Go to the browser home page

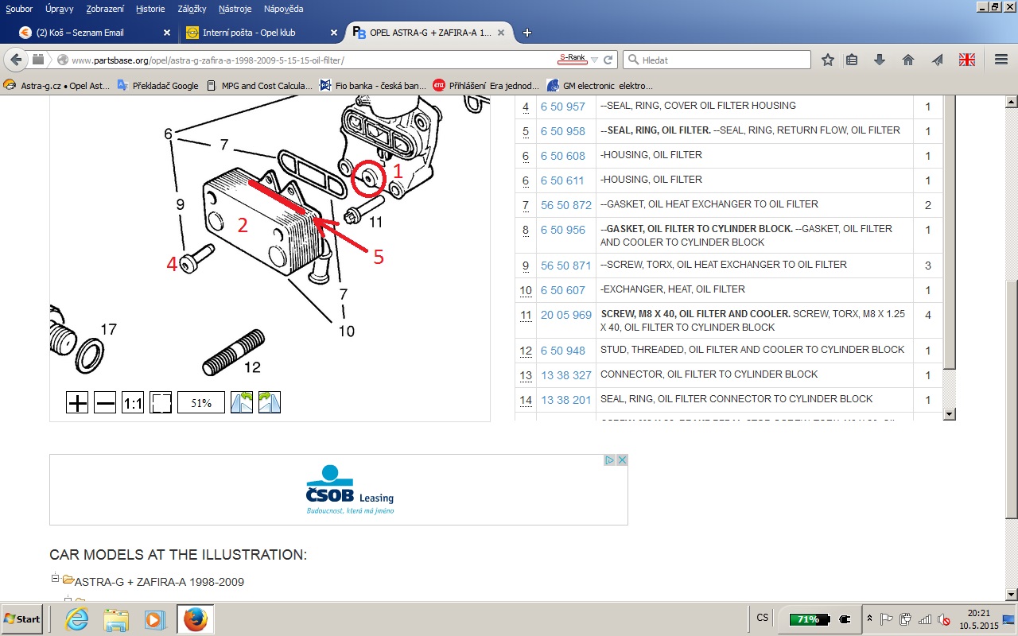click(908, 60)
